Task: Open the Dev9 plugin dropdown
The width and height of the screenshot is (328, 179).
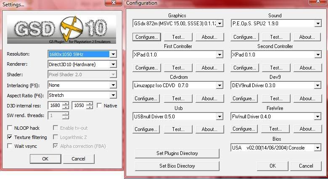Action: [276, 85]
